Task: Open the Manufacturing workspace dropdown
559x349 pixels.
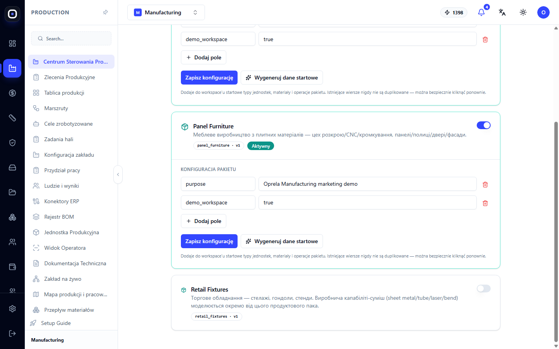Action: [166, 12]
